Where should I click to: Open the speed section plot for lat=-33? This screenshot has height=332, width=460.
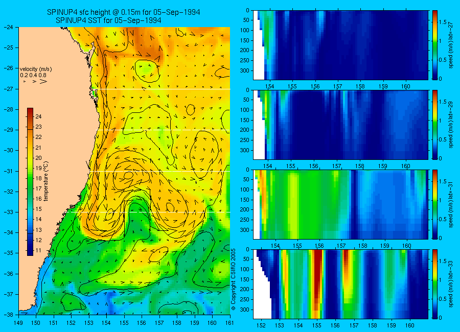[340, 284]
